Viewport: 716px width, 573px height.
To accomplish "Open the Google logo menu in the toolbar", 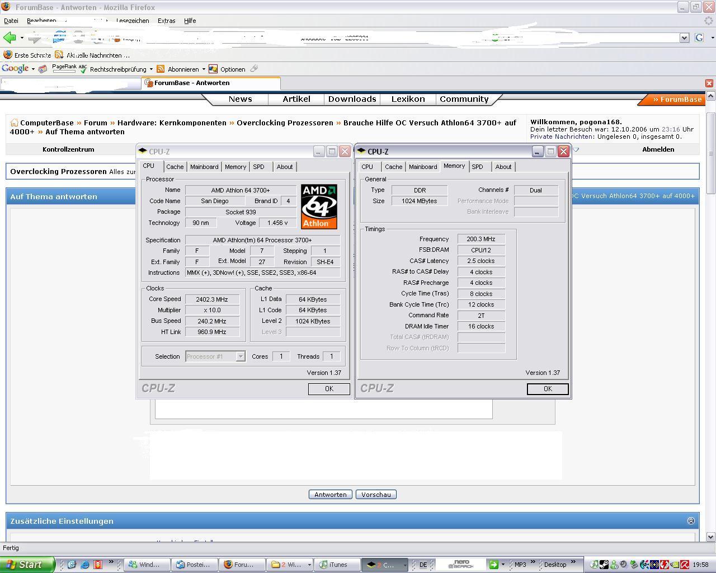I will pos(18,69).
